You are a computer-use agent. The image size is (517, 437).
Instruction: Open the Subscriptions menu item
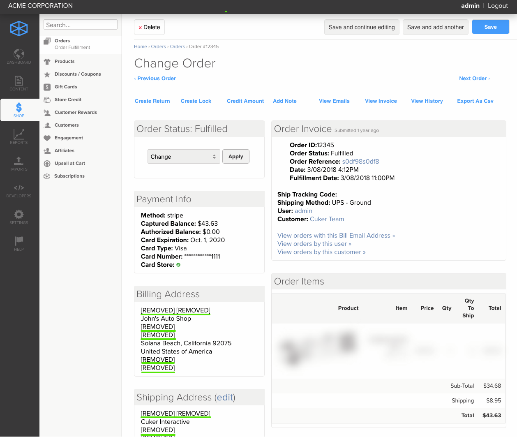(x=69, y=176)
